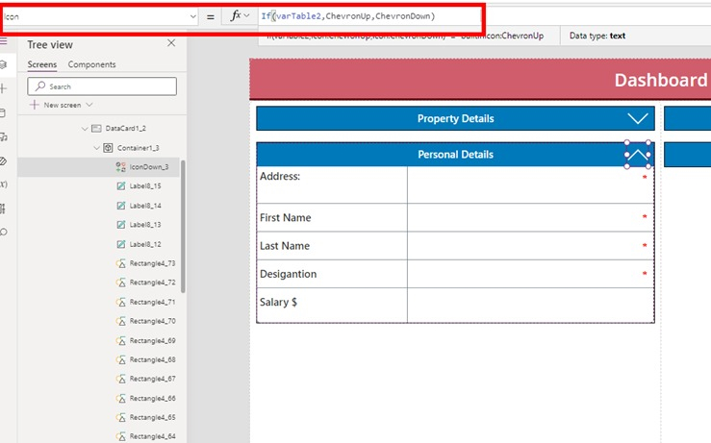Click the Label8_15 label icon

[121, 186]
